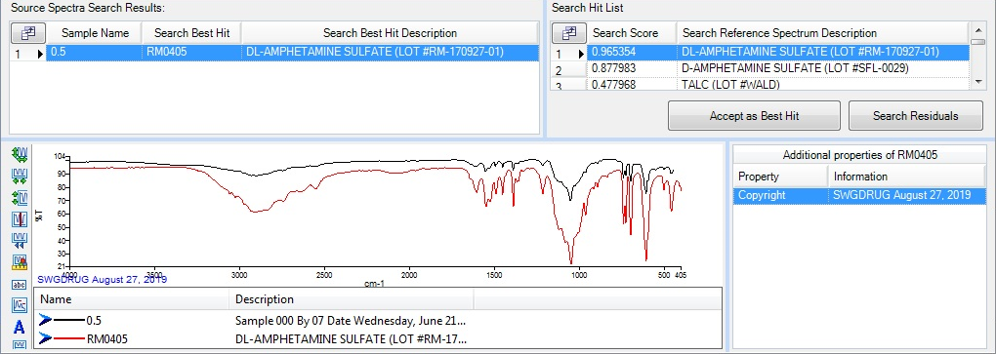Select 'SWGDRUG August 27, 2019' information cell

907,195
